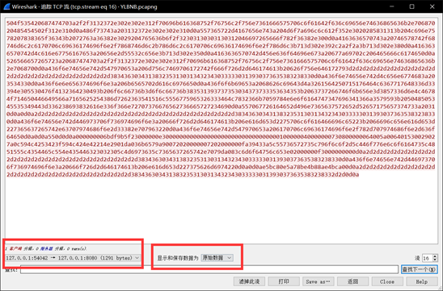Click the 返回 back button

tap(353, 281)
